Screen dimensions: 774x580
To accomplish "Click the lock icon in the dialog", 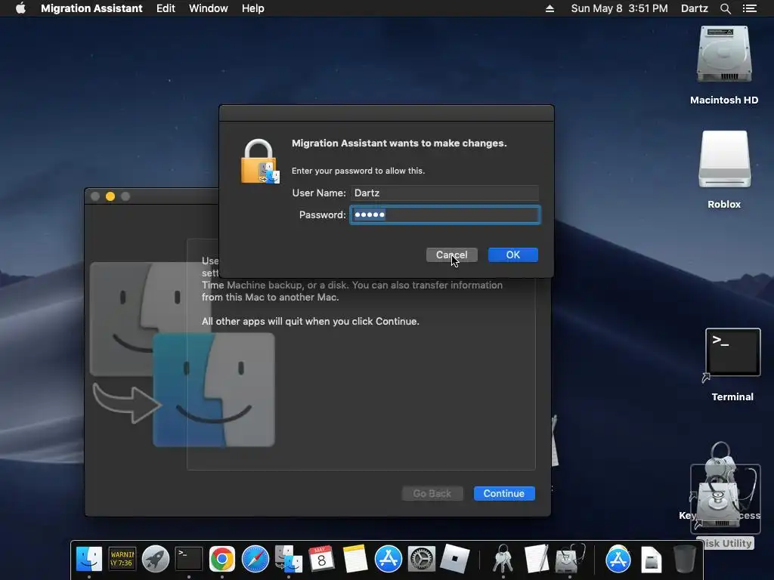I will [x=260, y=162].
